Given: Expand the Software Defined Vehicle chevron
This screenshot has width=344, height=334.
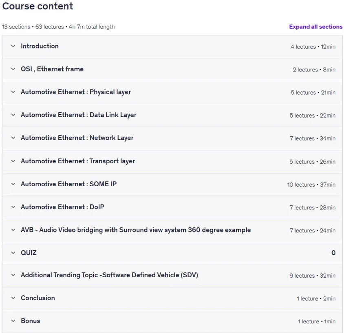Looking at the screenshot, I should click(13, 275).
